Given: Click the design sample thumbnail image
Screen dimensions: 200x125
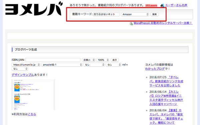Looking at the screenshot, I should (x=33, y=95).
